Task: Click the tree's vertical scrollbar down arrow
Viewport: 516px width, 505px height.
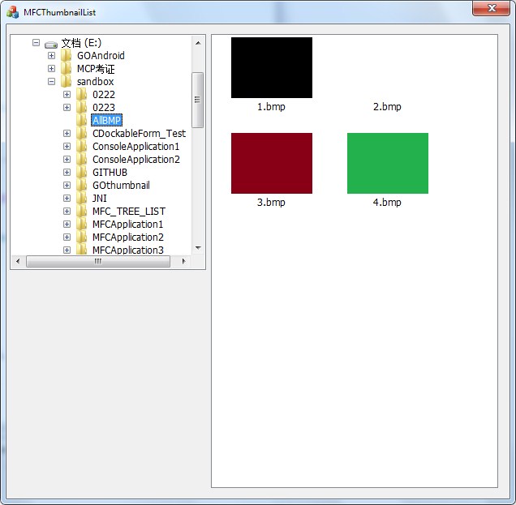Action: click(198, 248)
